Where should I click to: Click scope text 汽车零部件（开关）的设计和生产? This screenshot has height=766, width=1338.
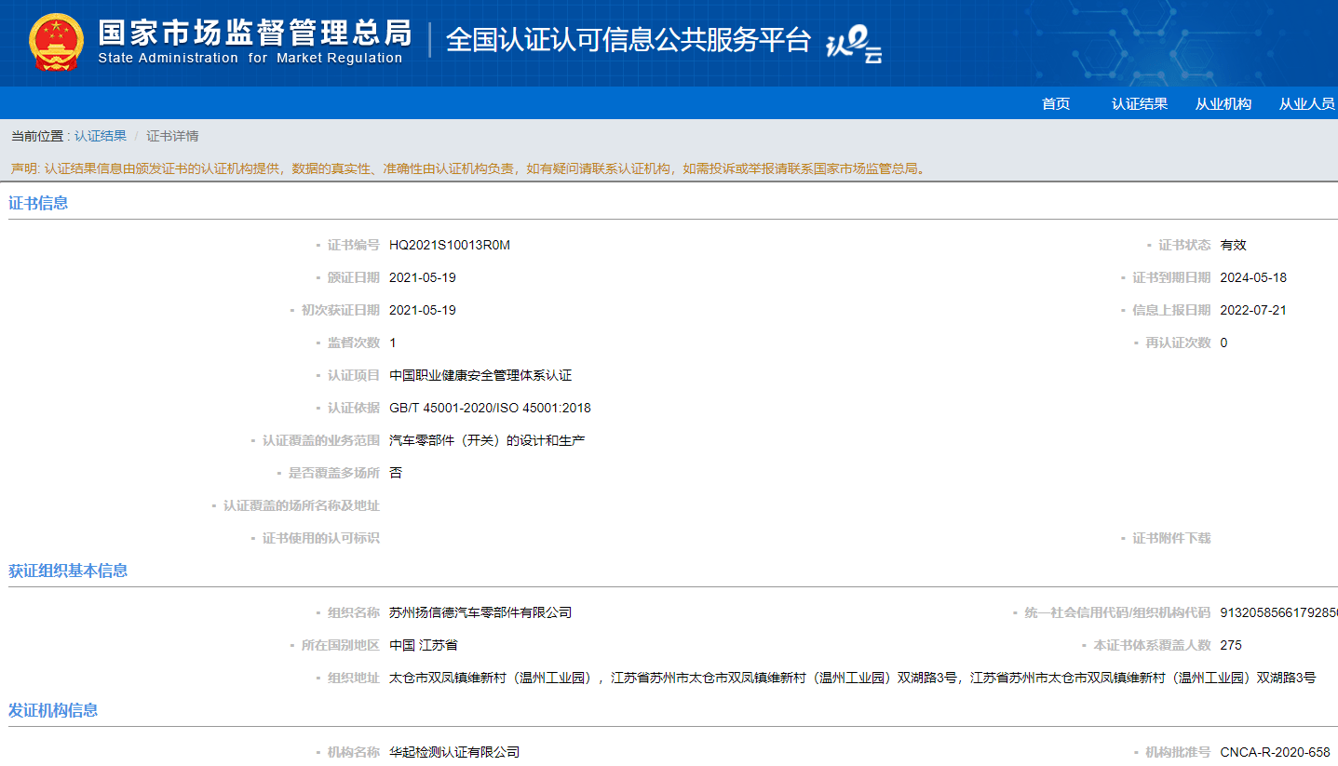(x=487, y=440)
